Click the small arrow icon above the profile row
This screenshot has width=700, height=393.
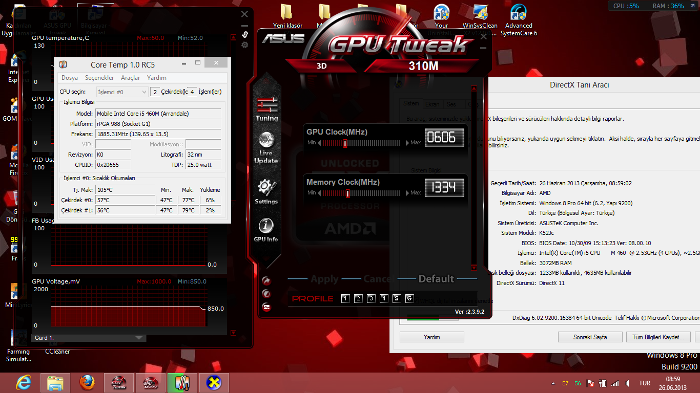click(266, 280)
